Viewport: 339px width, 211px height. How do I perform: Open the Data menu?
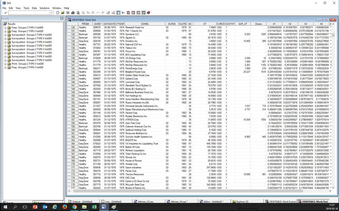34,8
